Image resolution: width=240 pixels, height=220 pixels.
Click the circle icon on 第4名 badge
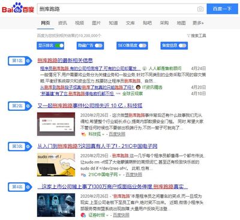28,187
